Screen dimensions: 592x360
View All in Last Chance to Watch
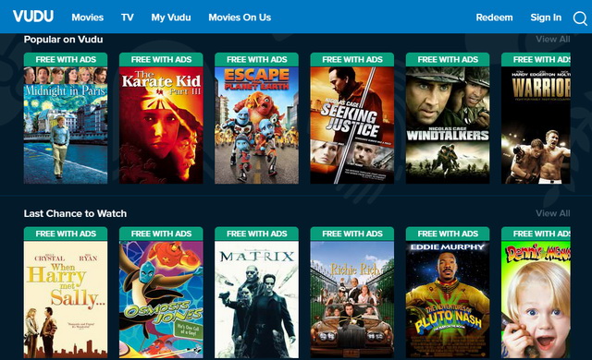pos(553,213)
